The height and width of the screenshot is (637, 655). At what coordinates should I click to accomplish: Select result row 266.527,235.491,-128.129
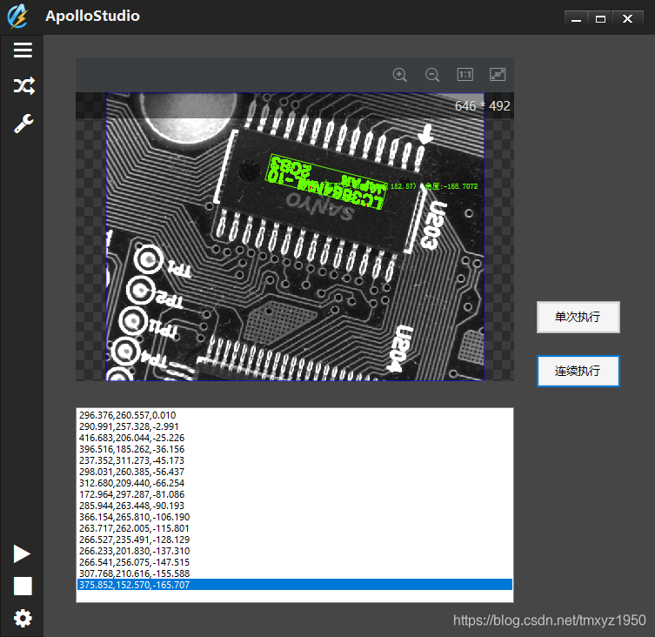(295, 540)
